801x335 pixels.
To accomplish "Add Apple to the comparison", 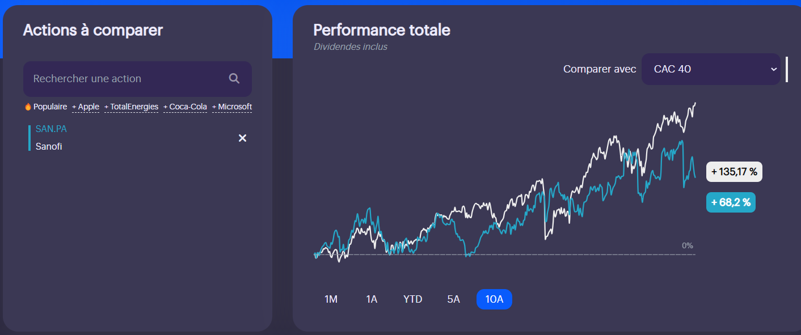I will pos(86,107).
